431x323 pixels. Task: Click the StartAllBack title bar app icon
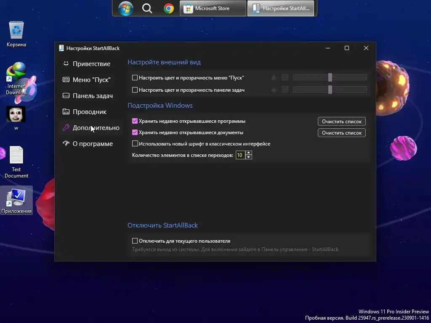[x=61, y=48]
